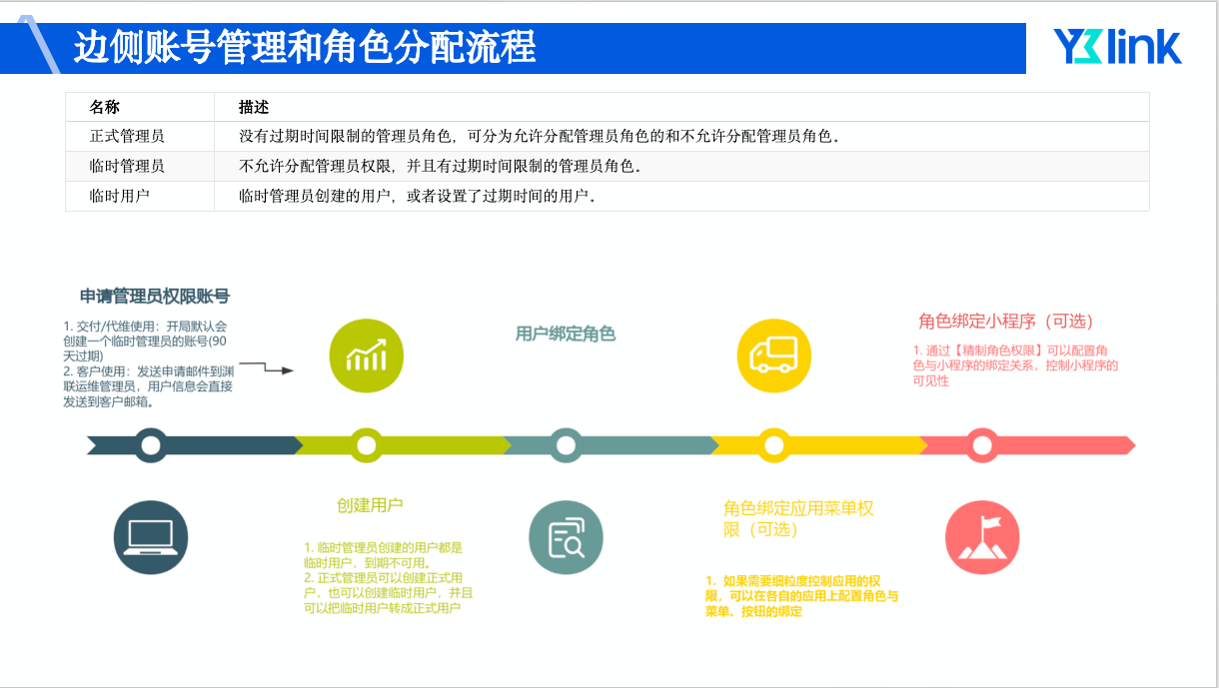Screen dimensions: 1219x688
Task: Click description starting 不允许分配管理员权限
Action: 440,166
